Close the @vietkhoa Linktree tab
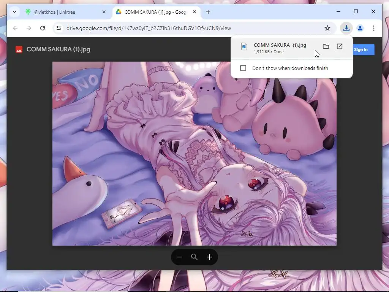Screen dimensions: 389x292 tap(104, 12)
